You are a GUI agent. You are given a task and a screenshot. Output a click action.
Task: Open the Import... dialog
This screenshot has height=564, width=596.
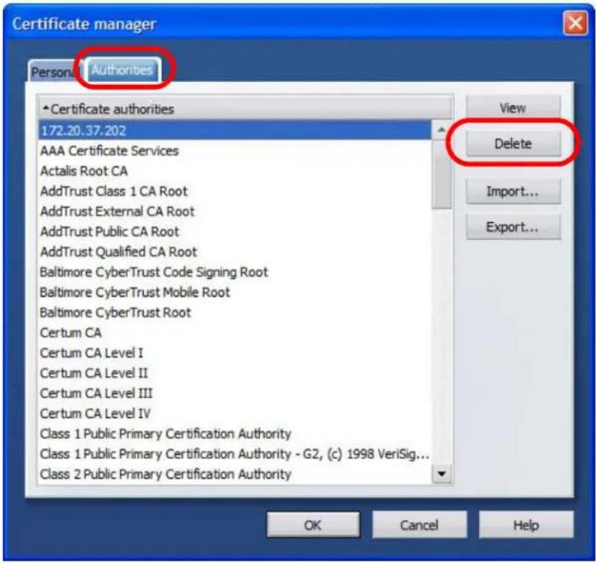coord(513,191)
